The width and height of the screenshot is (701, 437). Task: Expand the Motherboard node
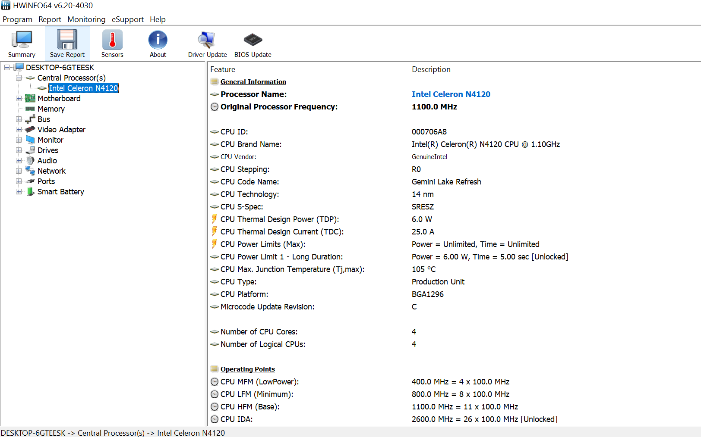[19, 98]
